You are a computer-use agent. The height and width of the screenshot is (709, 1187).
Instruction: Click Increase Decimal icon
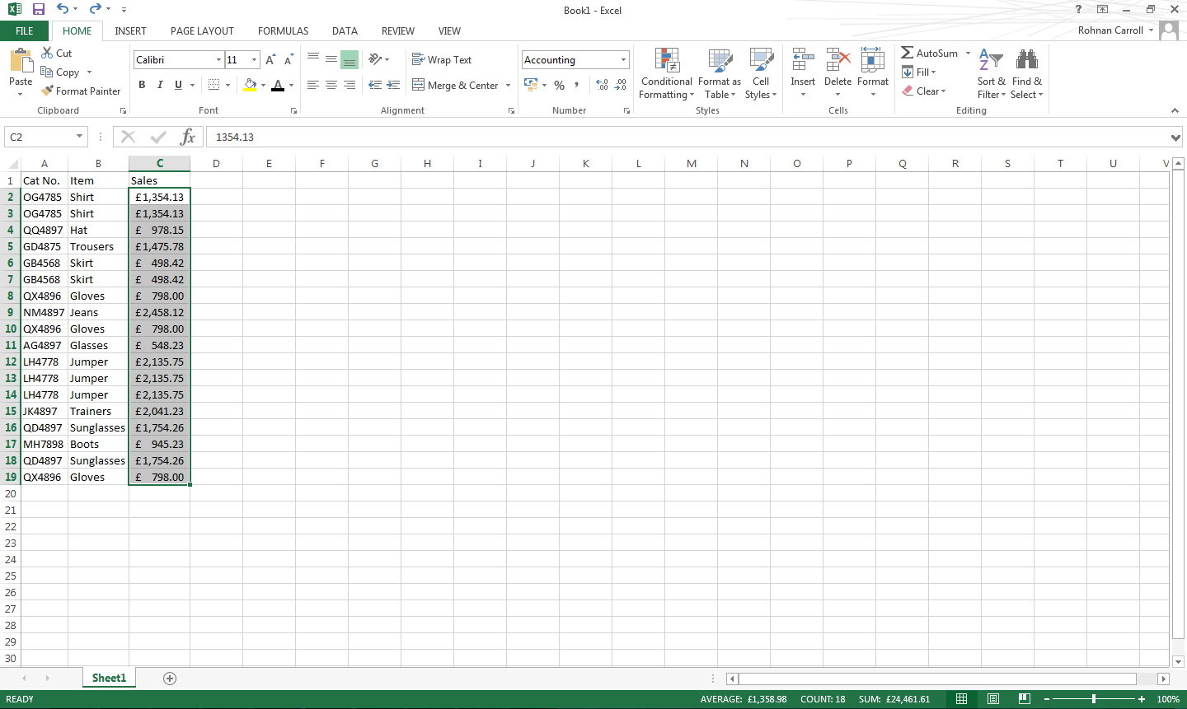[x=602, y=85]
